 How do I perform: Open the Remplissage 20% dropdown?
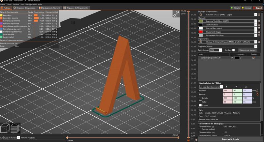pyautogui.click(x=220, y=50)
